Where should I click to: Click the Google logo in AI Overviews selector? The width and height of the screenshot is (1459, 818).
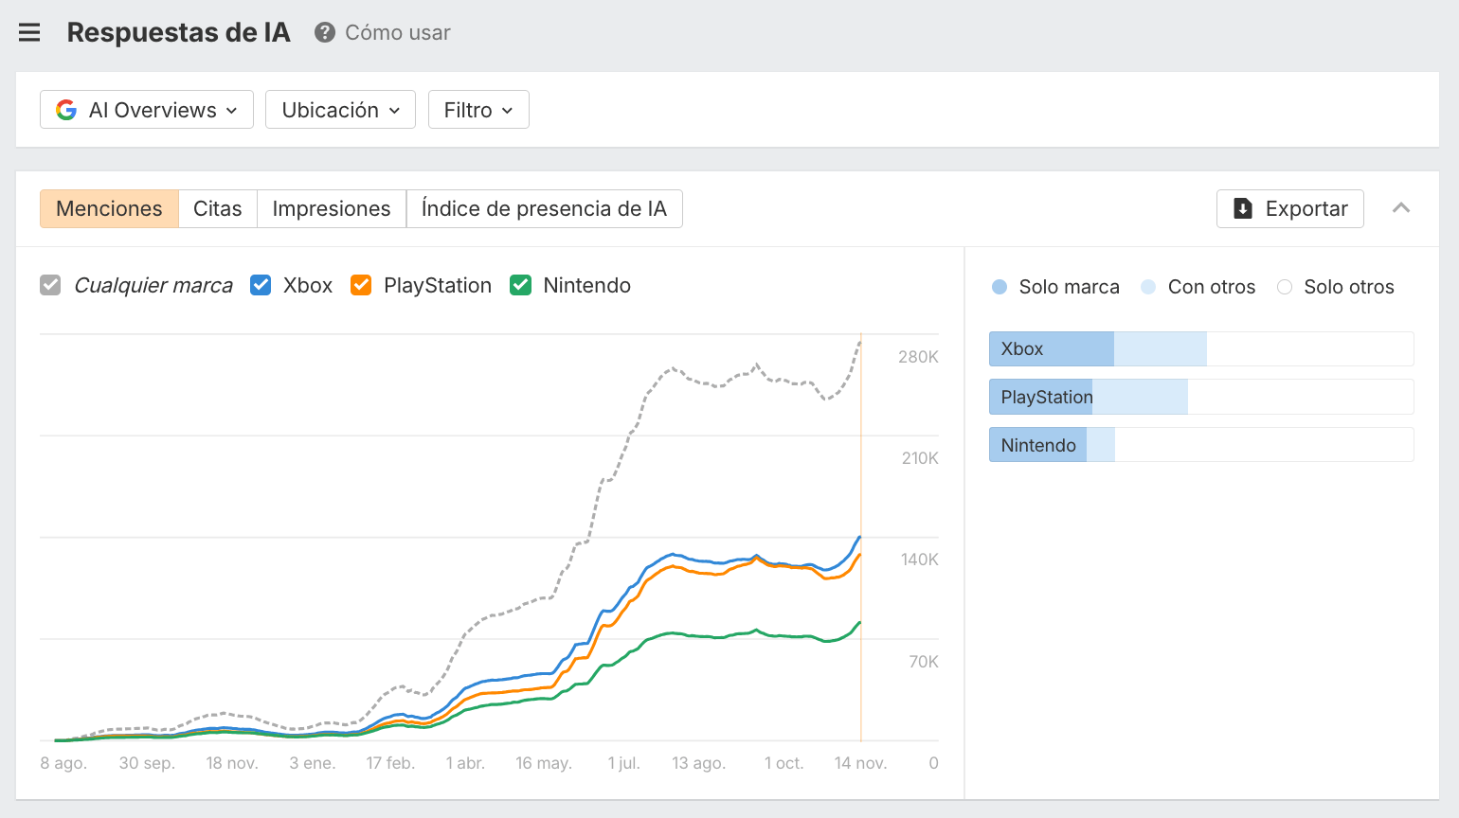point(65,109)
